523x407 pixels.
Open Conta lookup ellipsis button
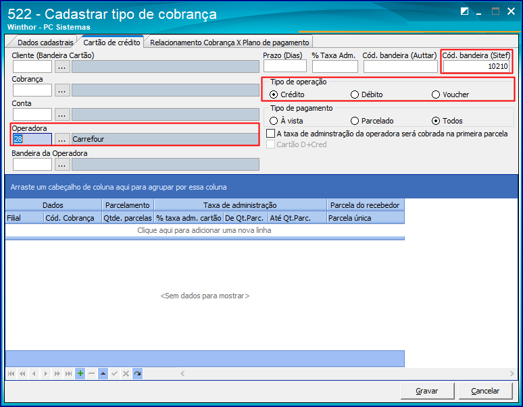pos(62,115)
